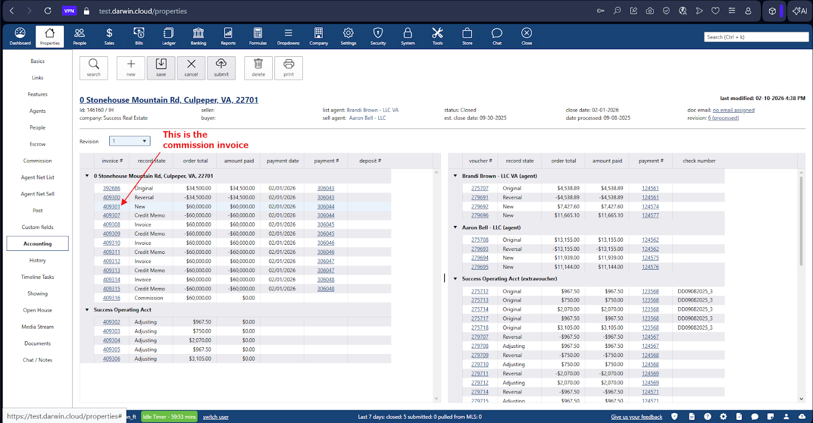The image size is (813, 423).
Task: Click the Search (Ctrl + k) field
Action: (x=756, y=37)
